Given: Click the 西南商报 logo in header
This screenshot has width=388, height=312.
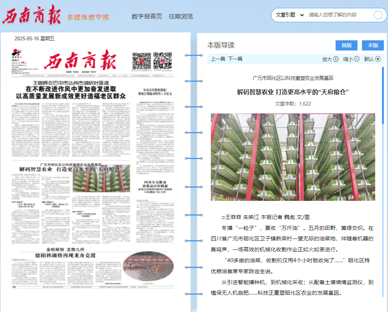Looking at the screenshot, I should click(x=31, y=15).
